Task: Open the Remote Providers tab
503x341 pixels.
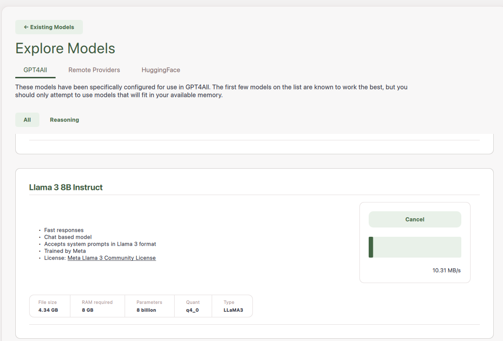Action: (x=94, y=70)
